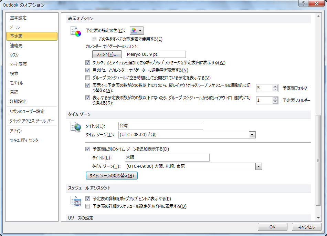Image resolution: width=327 pixels, height=236 pixels.
Task: Close the Outlook options dialog
Action: click(316, 3)
